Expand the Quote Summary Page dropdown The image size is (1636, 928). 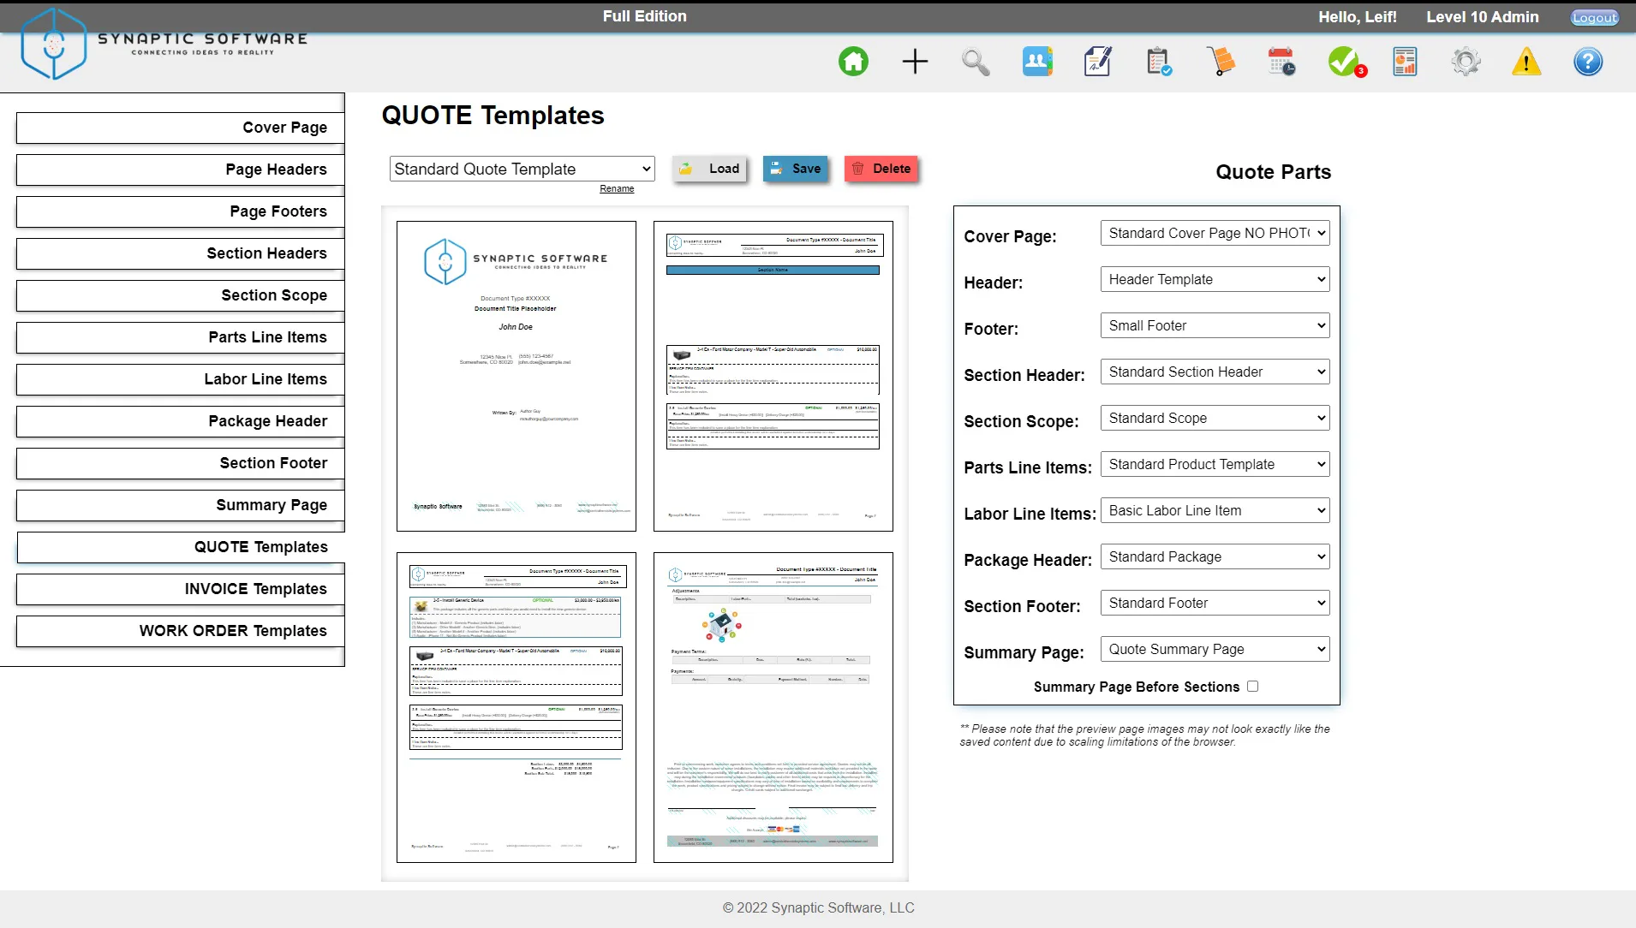click(x=1215, y=649)
